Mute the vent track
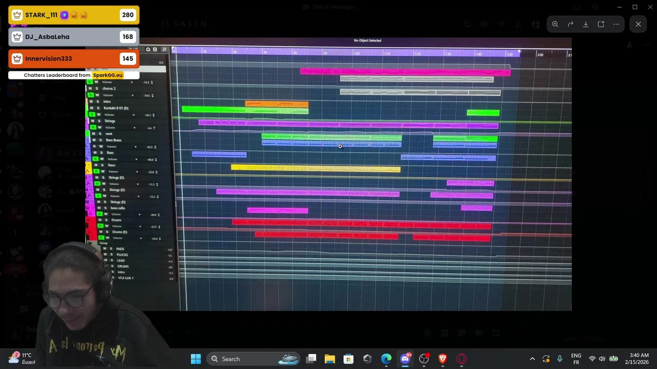The width and height of the screenshot is (657, 369). point(93,134)
